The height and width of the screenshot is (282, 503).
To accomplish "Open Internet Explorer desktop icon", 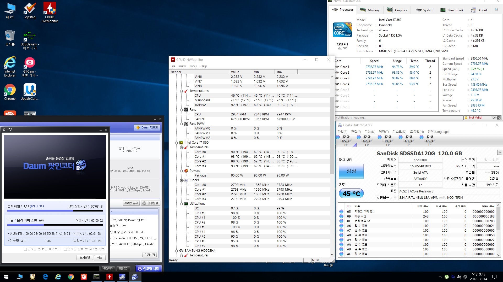I will tap(10, 67).
